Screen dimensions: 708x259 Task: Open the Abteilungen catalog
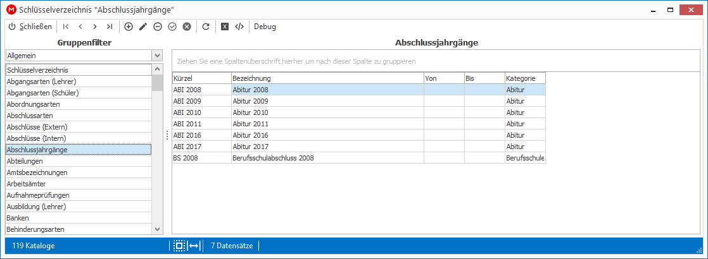click(x=78, y=161)
